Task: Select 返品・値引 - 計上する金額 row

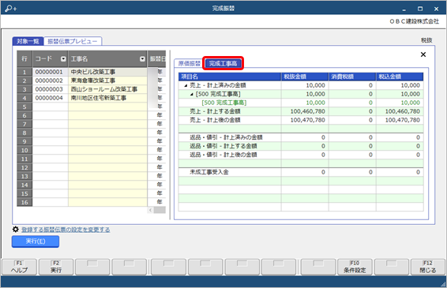Action: point(301,146)
